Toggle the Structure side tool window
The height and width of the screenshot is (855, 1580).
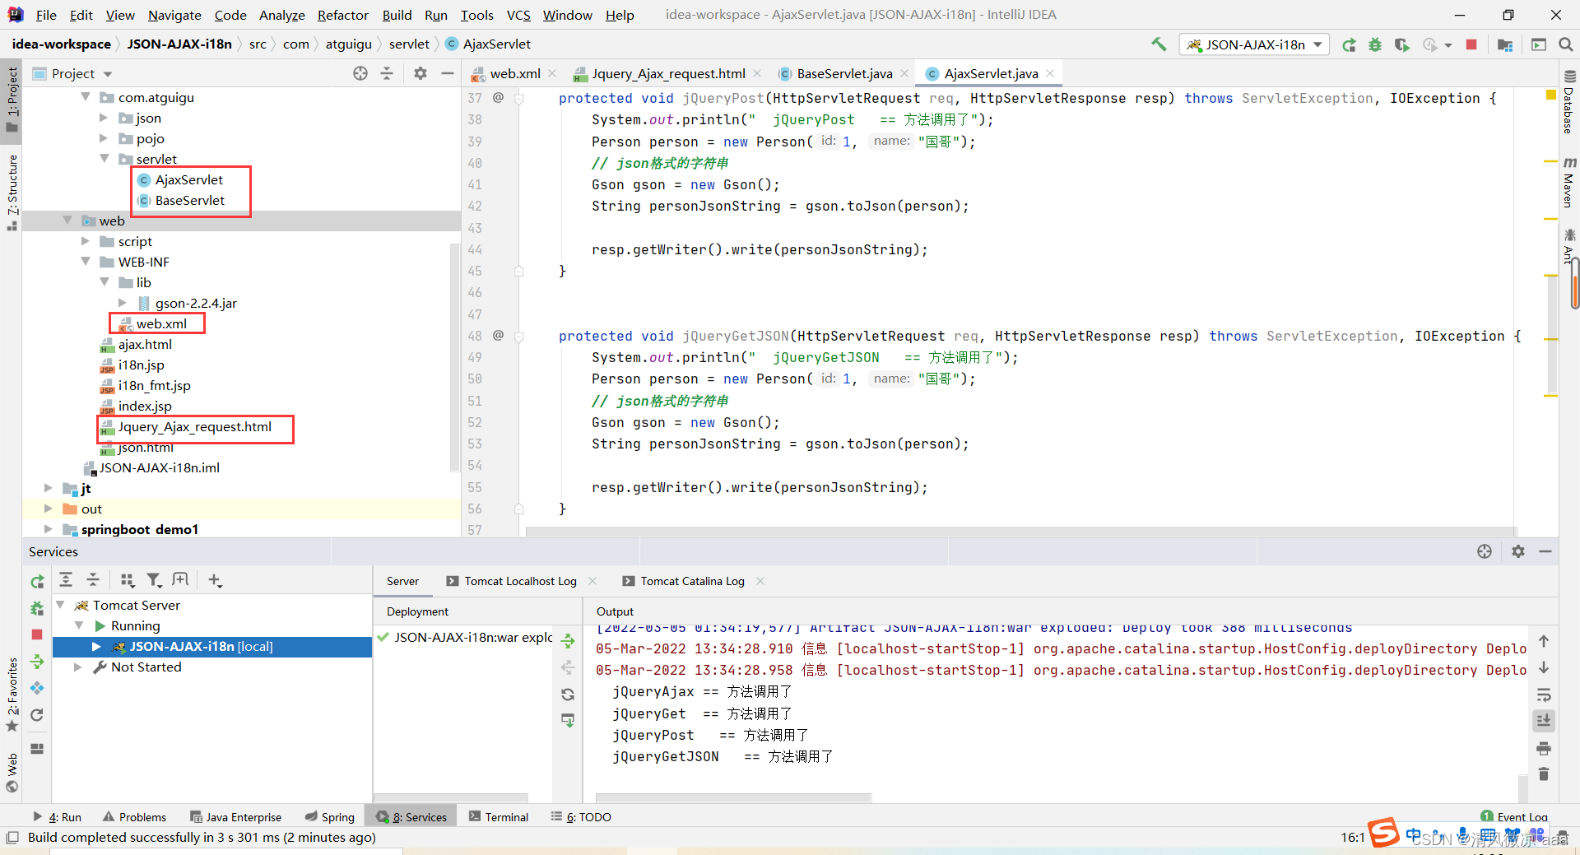pos(12,192)
